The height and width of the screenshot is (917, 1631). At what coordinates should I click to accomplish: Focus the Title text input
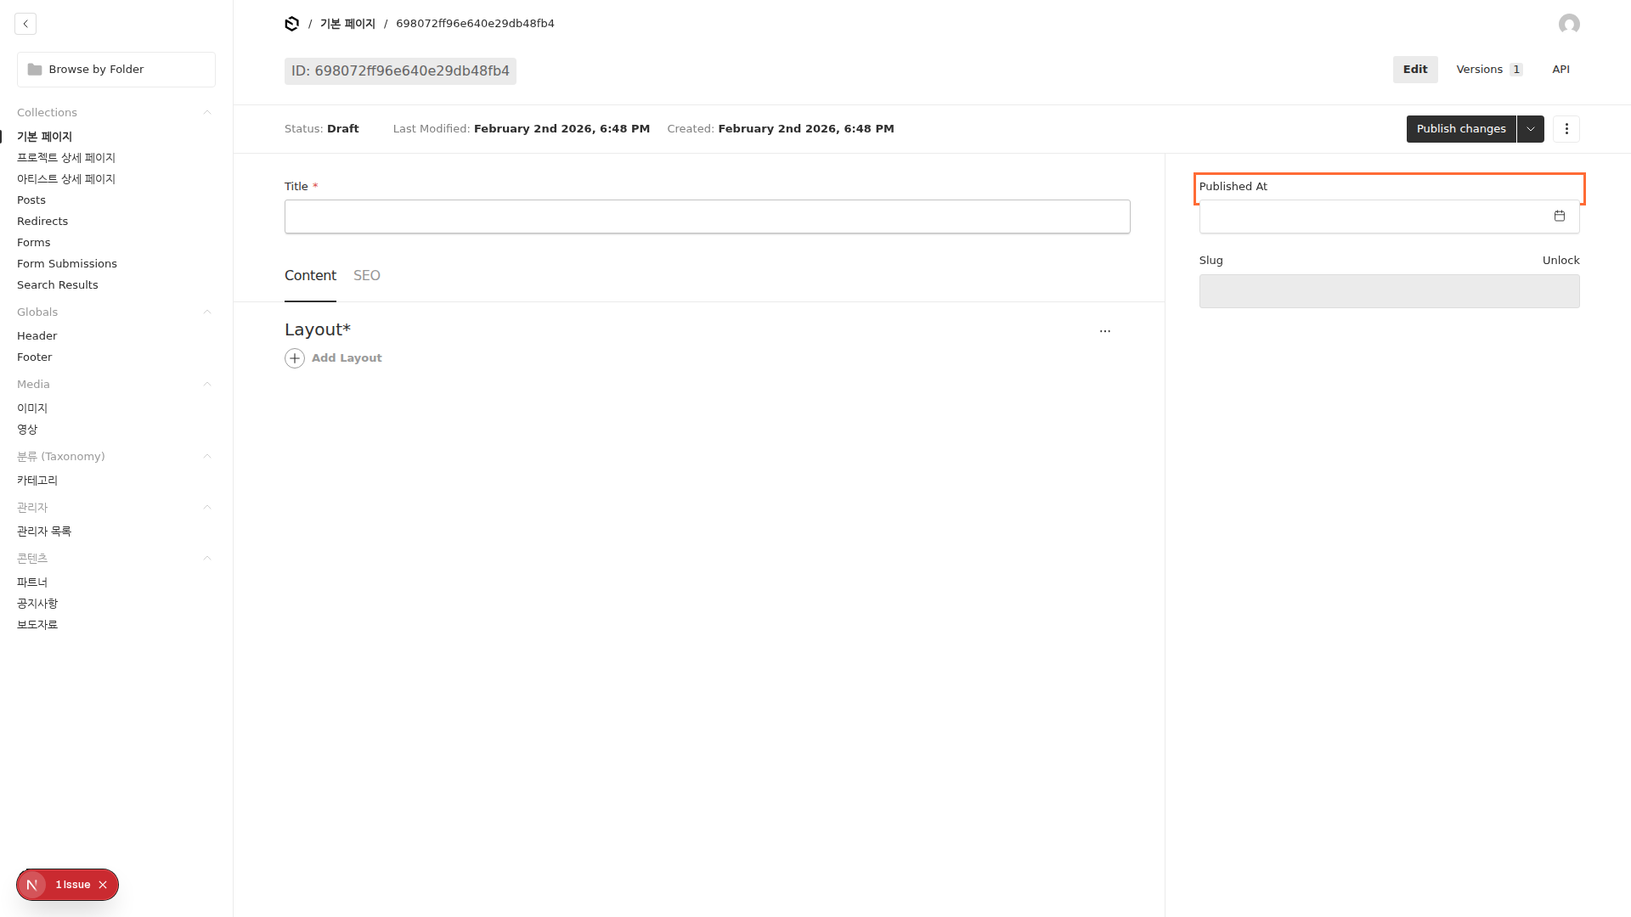click(707, 217)
